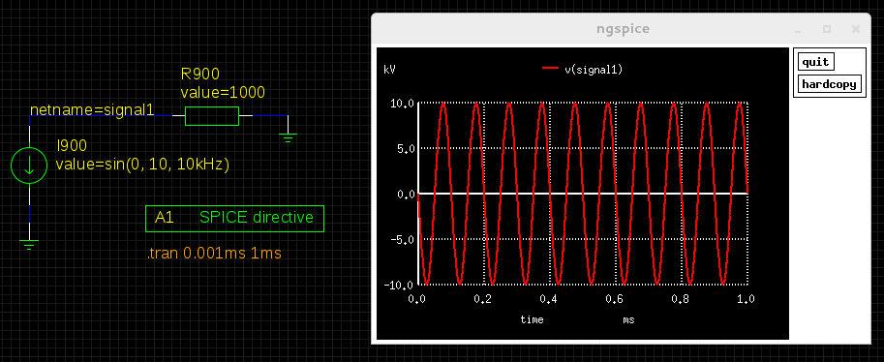Select the .tran 0.001ms 1ms directive text
Screen dimensions: 884x362
pyautogui.click(x=214, y=254)
